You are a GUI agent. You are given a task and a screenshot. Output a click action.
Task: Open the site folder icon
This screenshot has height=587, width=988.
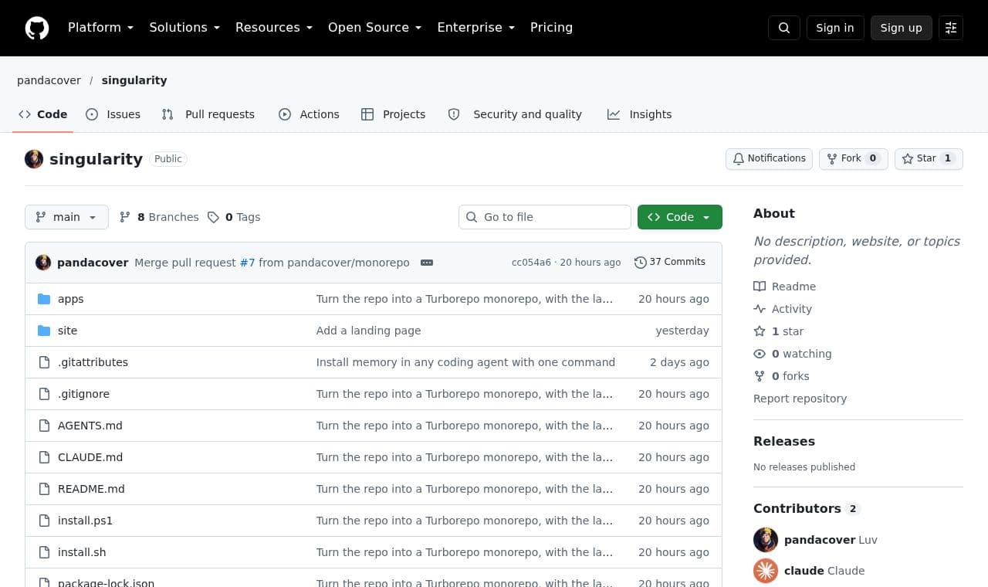click(44, 331)
